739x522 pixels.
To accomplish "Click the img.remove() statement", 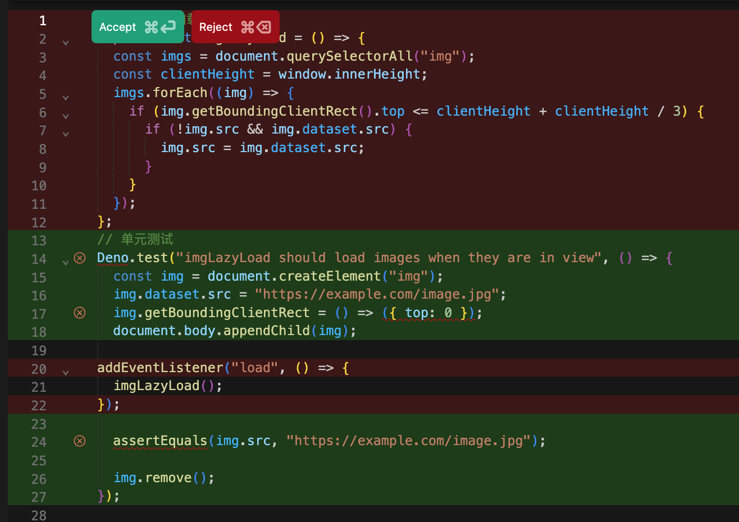I will tap(163, 478).
